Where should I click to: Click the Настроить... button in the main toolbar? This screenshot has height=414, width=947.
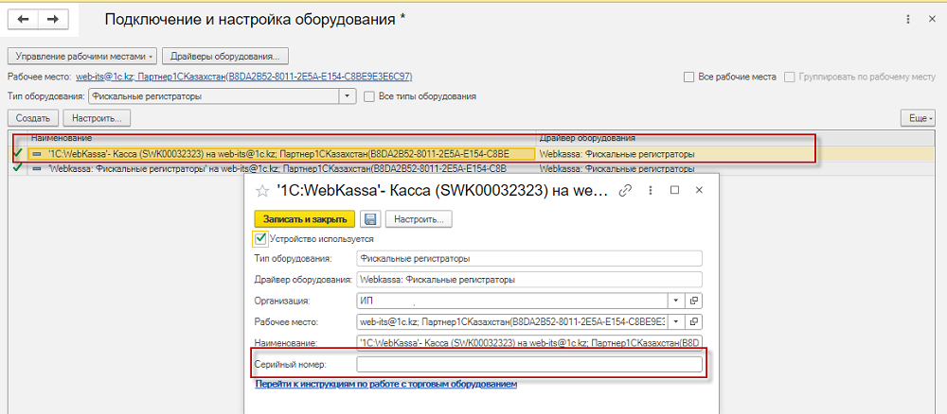coord(97,118)
